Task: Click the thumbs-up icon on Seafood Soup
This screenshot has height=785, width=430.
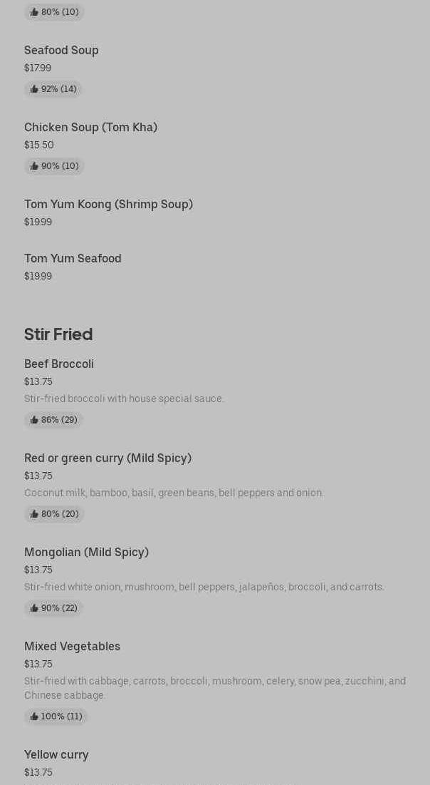Action: 34,89
